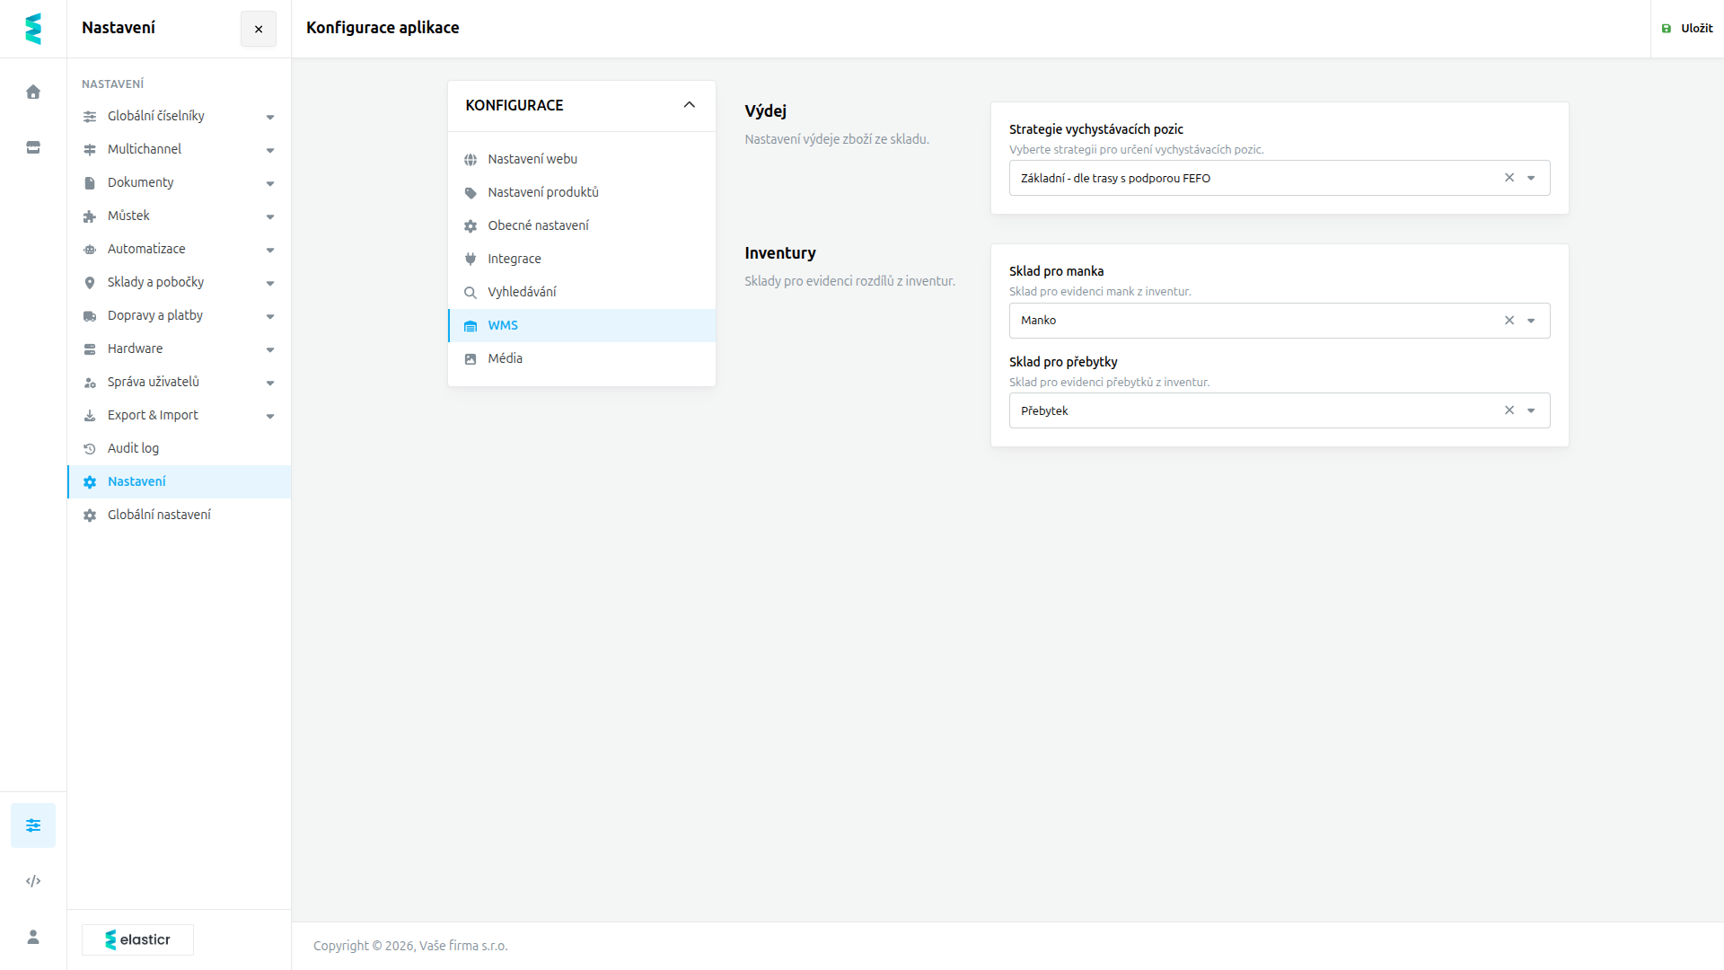Open the Audit log page
This screenshot has height=970, width=1724.
point(179,448)
